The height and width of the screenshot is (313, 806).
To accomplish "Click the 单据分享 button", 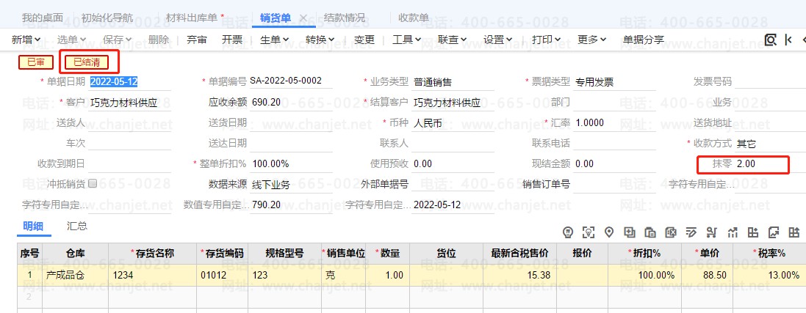I will 644,40.
